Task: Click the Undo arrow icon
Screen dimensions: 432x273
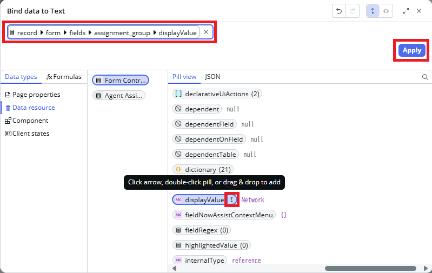Action: click(x=339, y=11)
